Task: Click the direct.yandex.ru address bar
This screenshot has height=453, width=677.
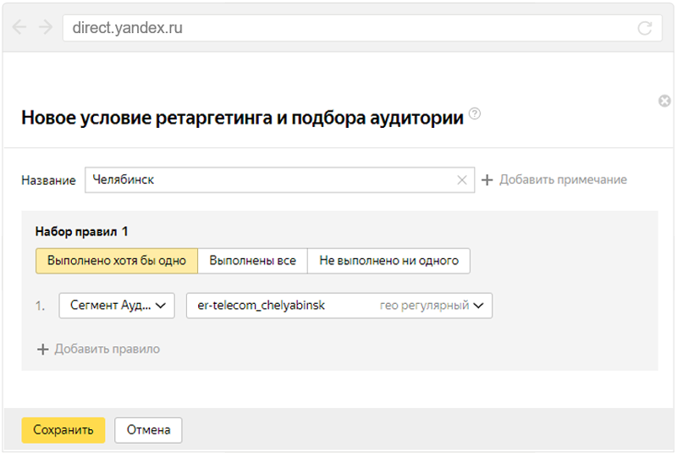Action: (362, 28)
